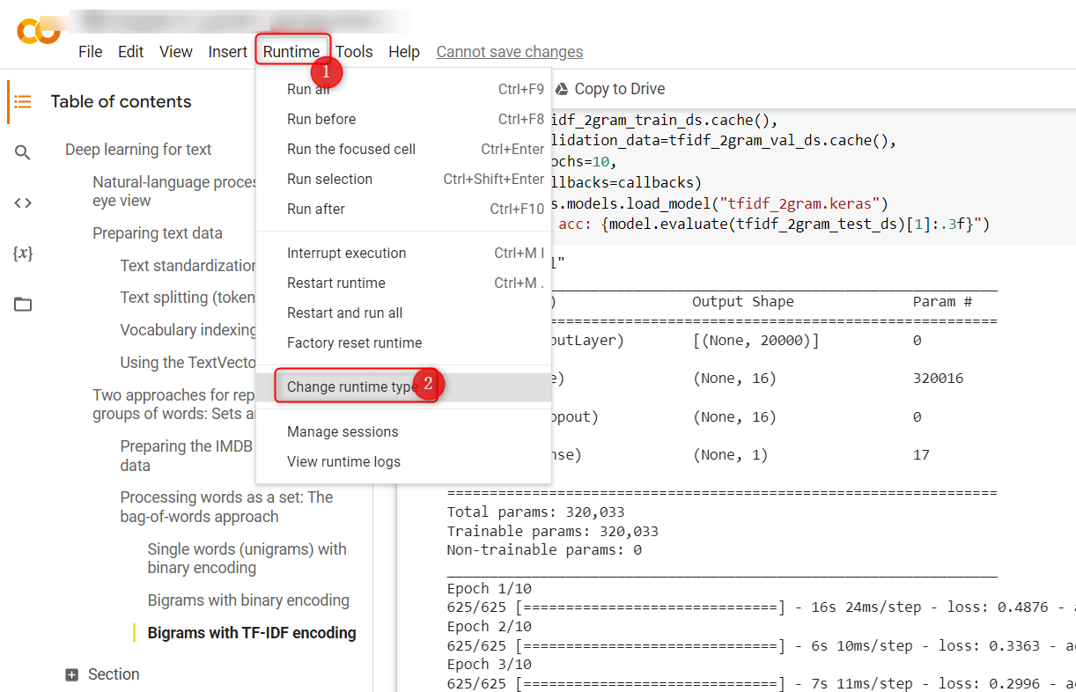Open the Table of contents panel icon

(x=24, y=101)
